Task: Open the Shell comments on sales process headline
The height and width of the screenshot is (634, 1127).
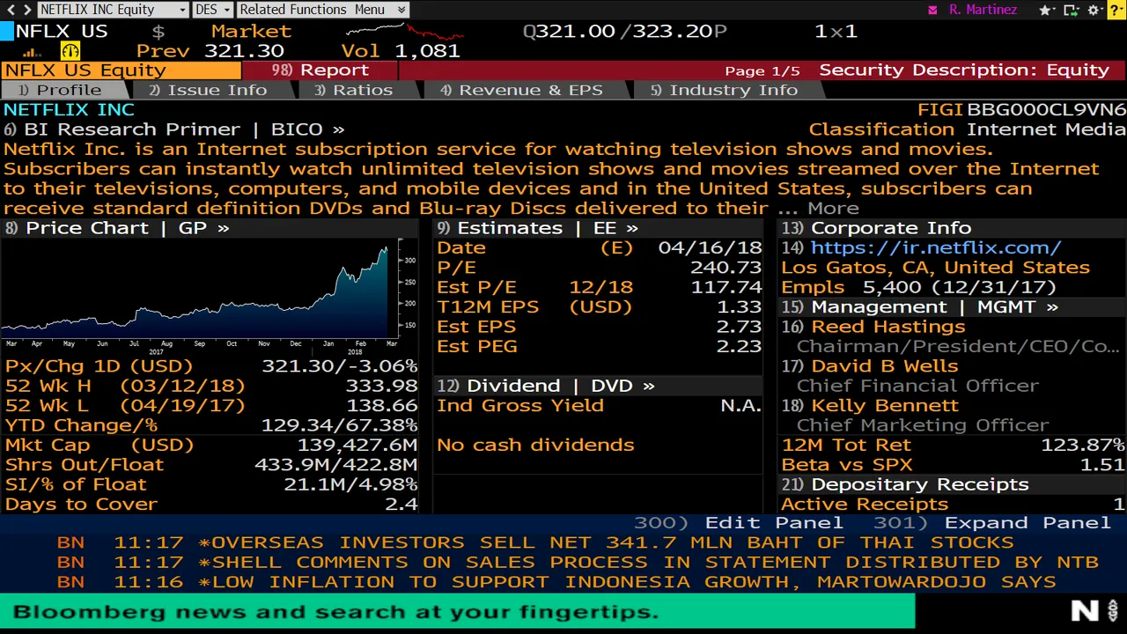Action: [578, 562]
